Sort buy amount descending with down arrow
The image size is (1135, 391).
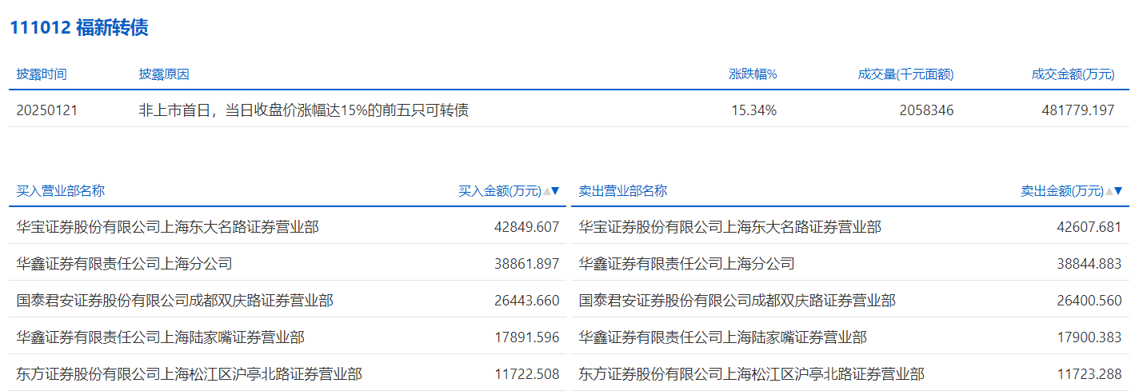(x=556, y=191)
